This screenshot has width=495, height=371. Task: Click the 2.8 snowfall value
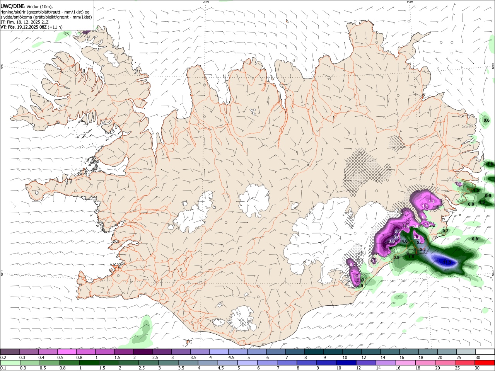pos(416,237)
